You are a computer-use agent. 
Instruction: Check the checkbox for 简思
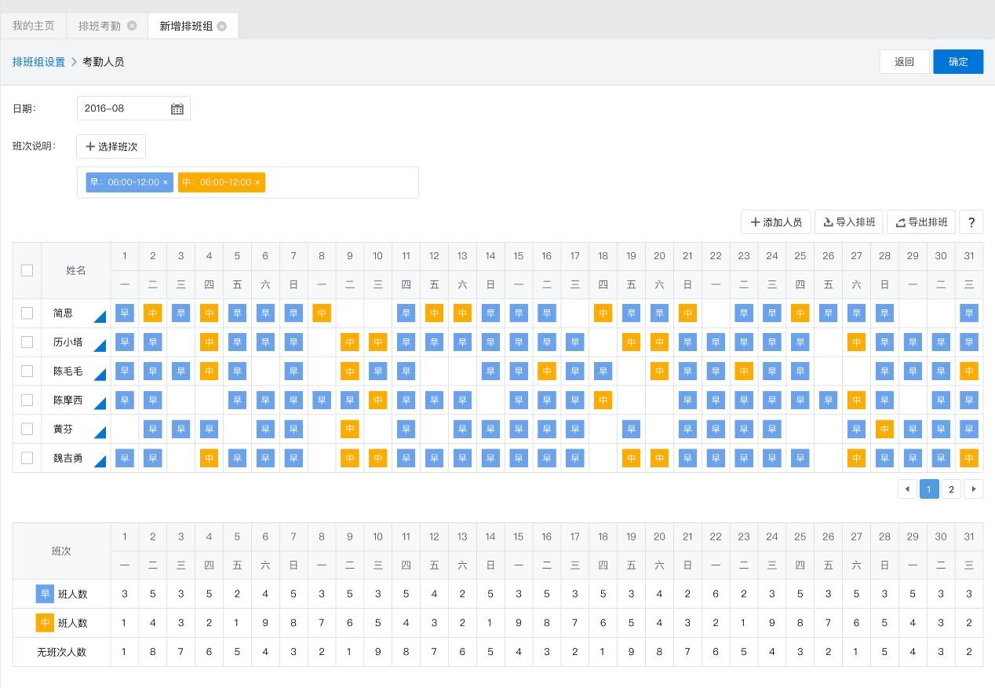coord(27,313)
